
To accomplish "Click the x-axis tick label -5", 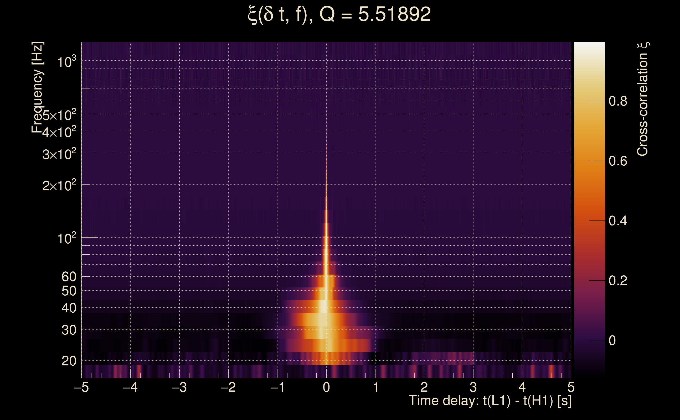I will (81, 387).
